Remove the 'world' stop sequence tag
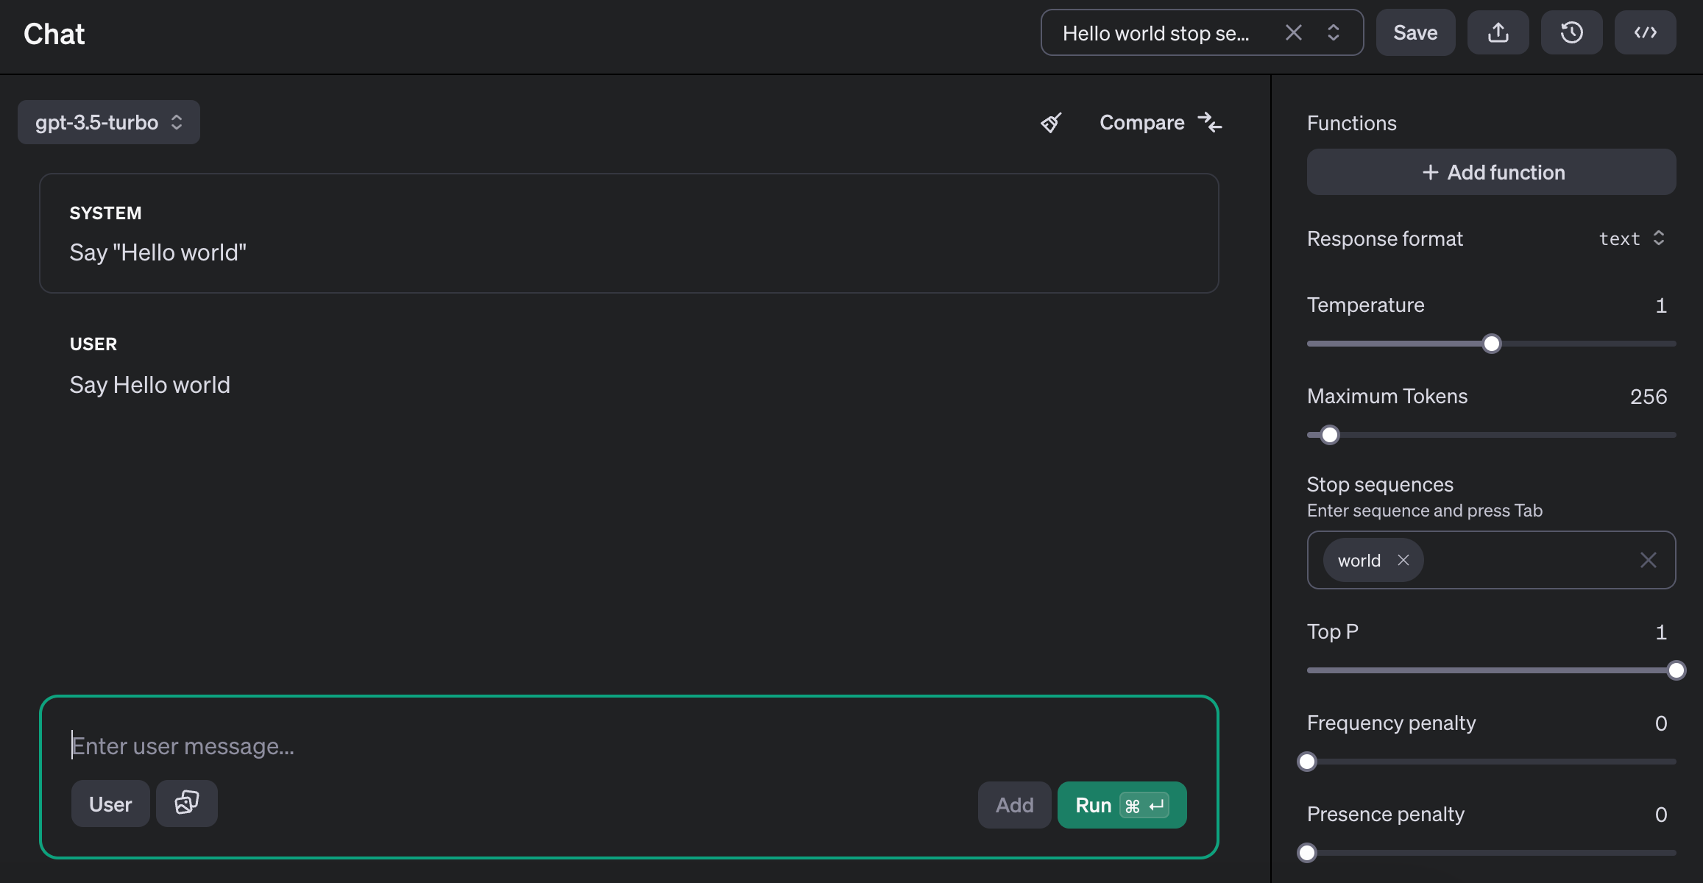 point(1403,560)
